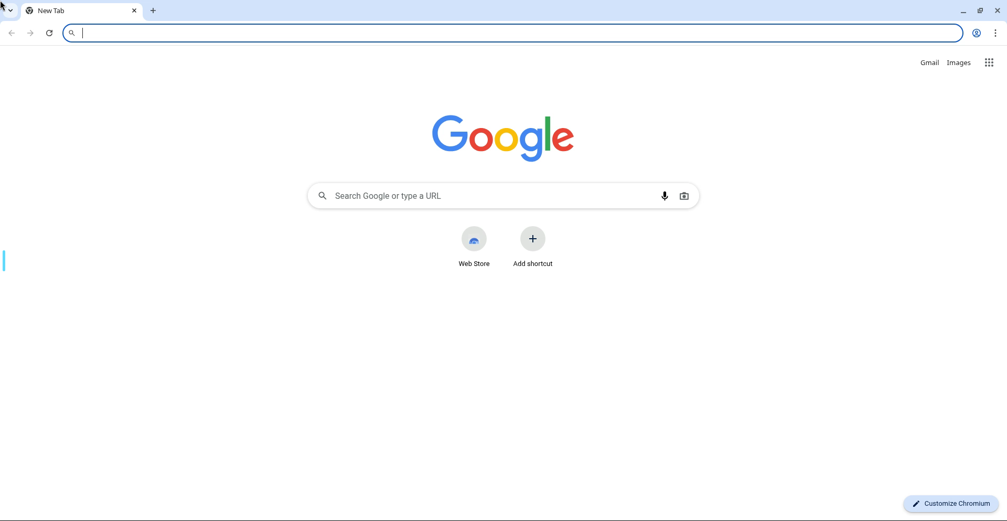Click the forward navigation arrow

[x=30, y=33]
